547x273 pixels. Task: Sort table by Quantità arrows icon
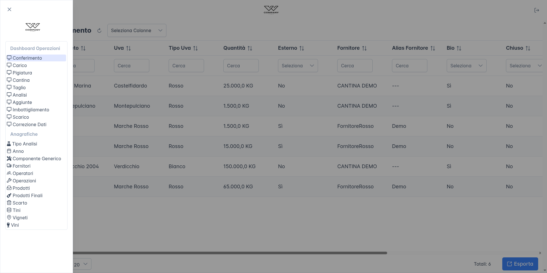click(x=250, y=48)
